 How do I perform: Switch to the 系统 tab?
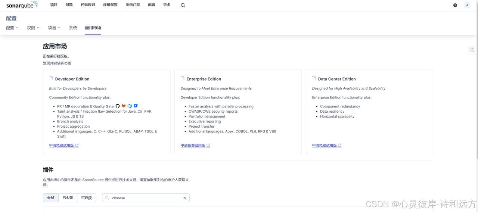(73, 28)
